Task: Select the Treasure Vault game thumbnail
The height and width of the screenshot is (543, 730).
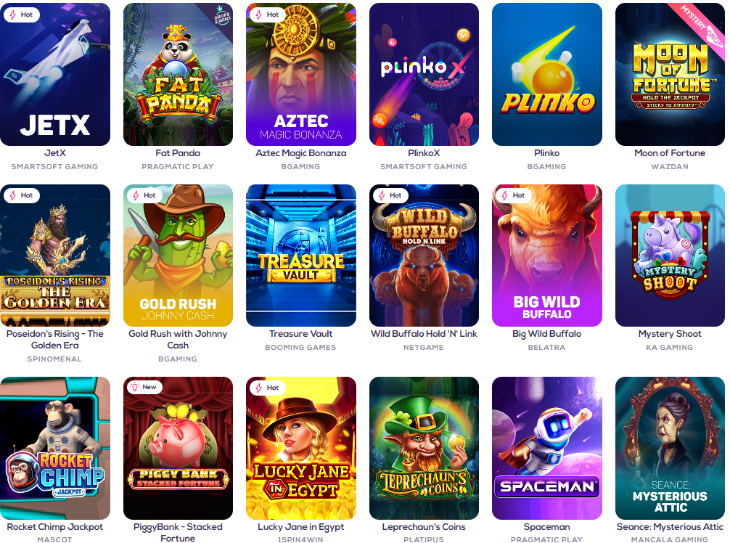Action: pos(300,256)
